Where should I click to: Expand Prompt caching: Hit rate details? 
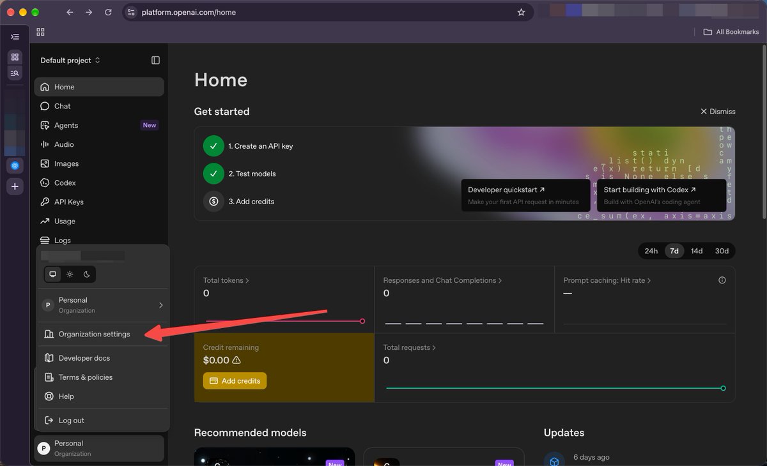[x=607, y=280]
